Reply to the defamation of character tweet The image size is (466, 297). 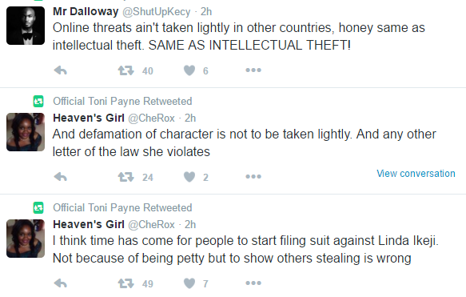click(x=61, y=177)
